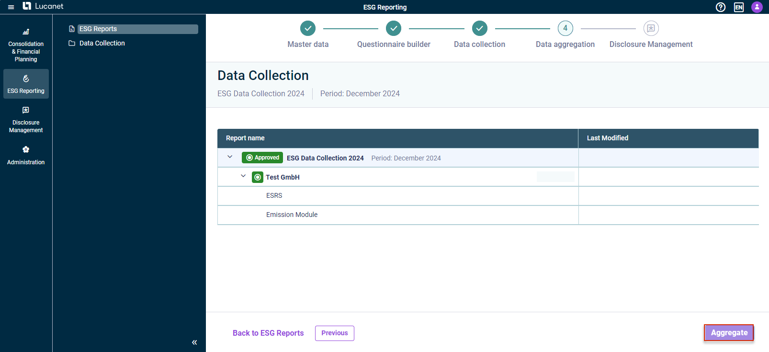Click the Data Collection folder icon
This screenshot has width=769, height=352.
click(72, 43)
